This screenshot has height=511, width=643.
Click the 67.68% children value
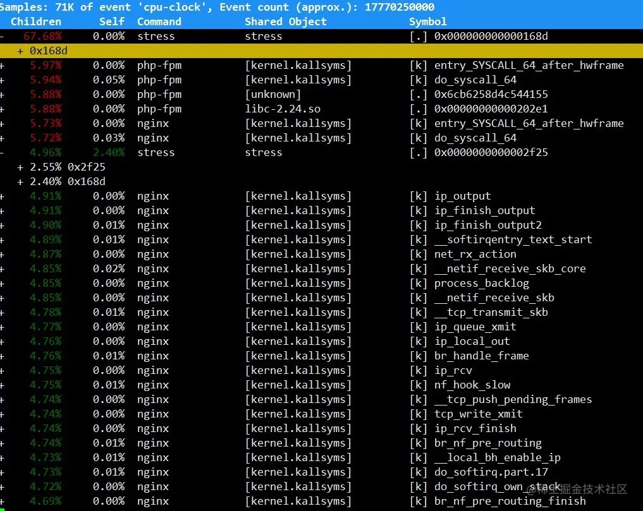pyautogui.click(x=42, y=37)
